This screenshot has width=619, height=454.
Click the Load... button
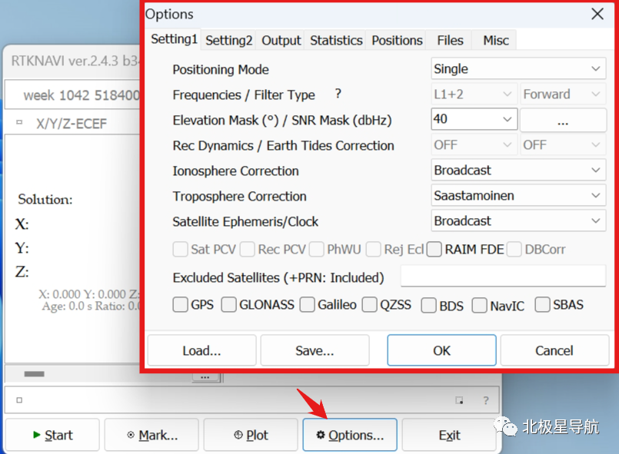(201, 350)
